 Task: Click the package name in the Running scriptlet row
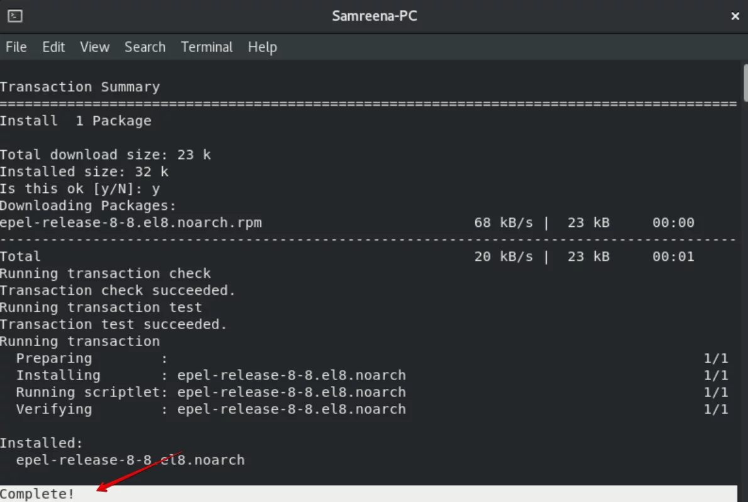point(292,392)
